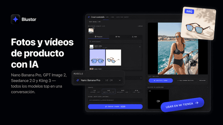Select the FOTO mode tab
This screenshot has height=125, width=223.
coord(107,17)
